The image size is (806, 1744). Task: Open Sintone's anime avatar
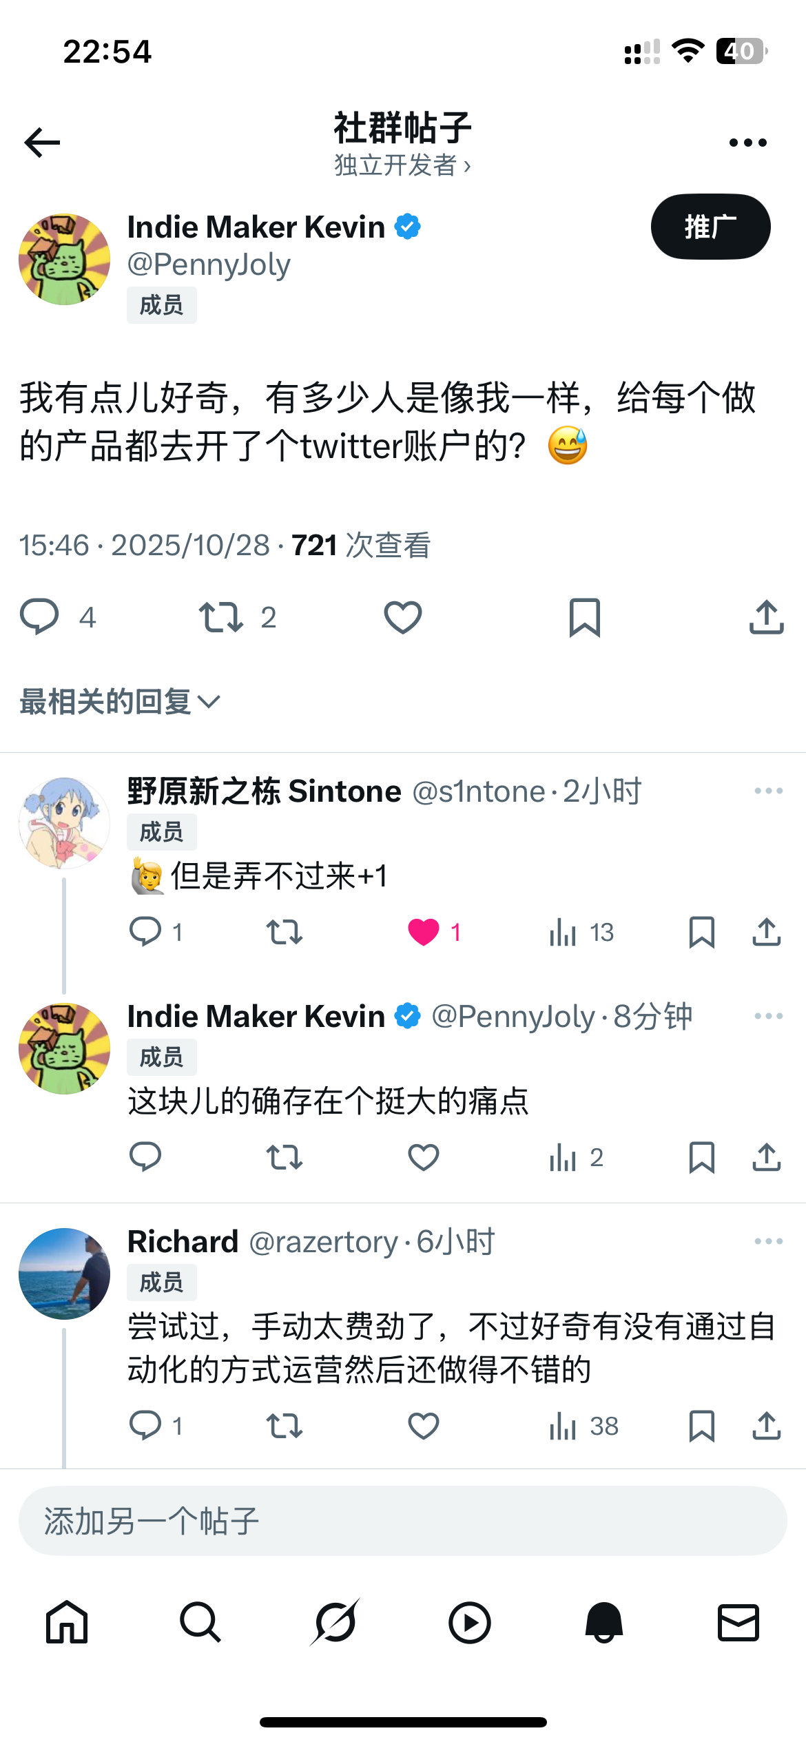click(x=64, y=823)
